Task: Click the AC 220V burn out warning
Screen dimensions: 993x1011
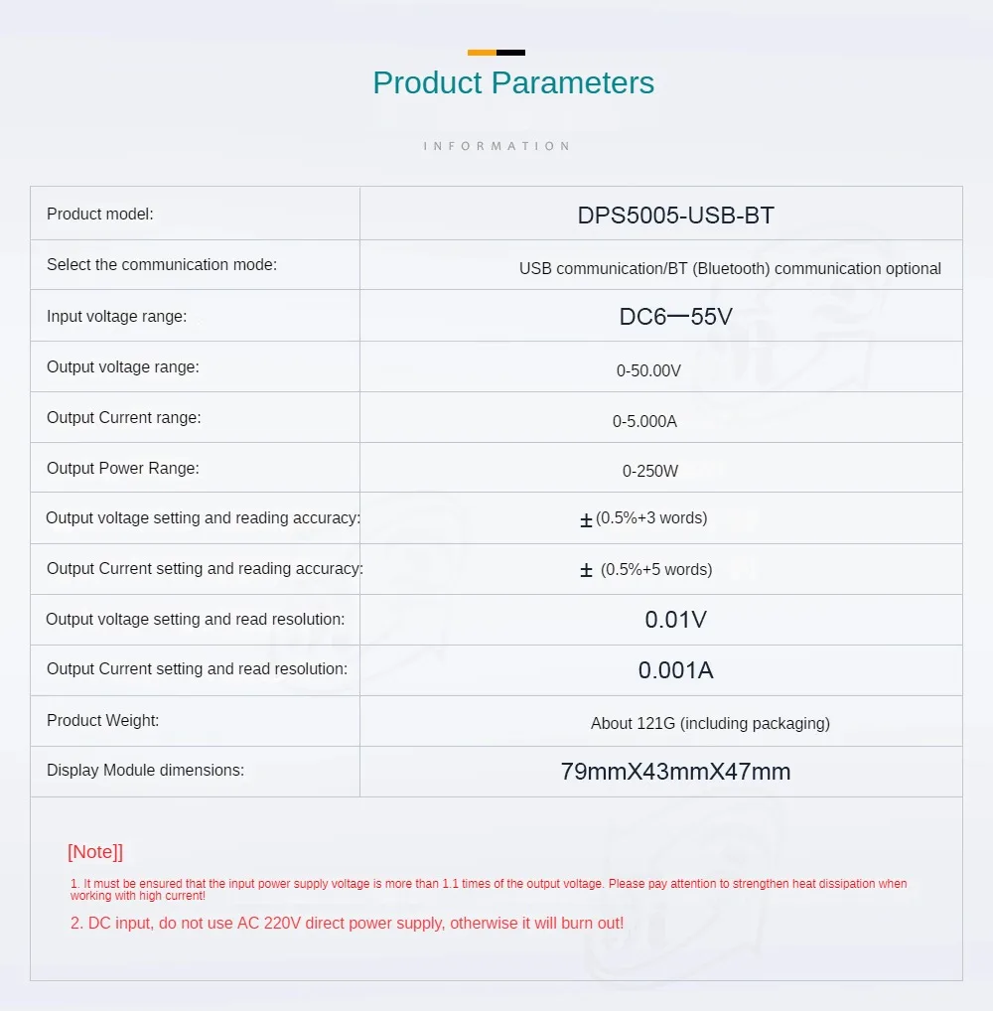Action: [348, 923]
